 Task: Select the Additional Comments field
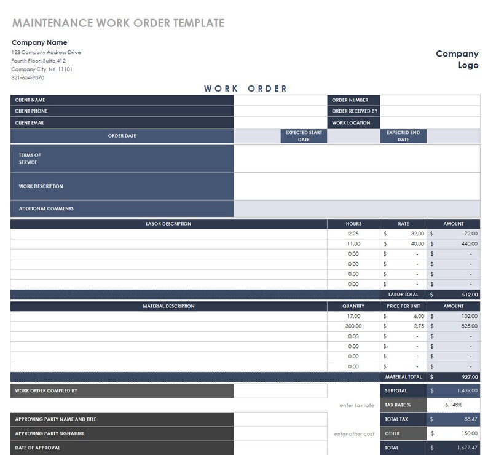[356, 208]
